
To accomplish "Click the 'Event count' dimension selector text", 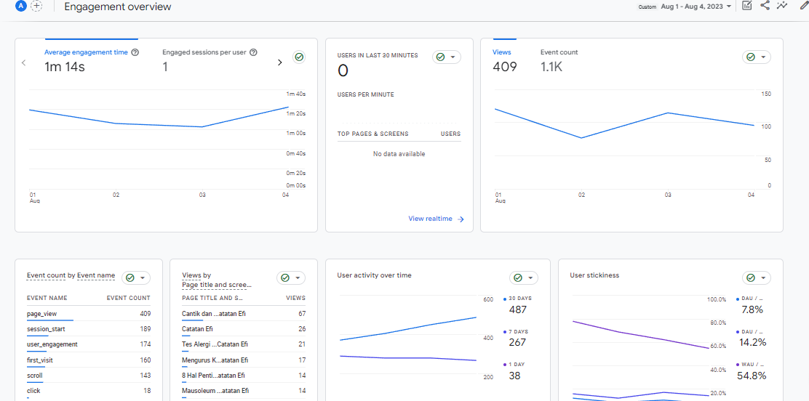I will click(x=46, y=276).
